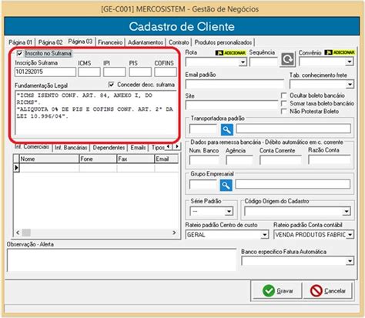The image size is (365, 318).
Task: Open the Financeiro tab
Action: coord(110,42)
